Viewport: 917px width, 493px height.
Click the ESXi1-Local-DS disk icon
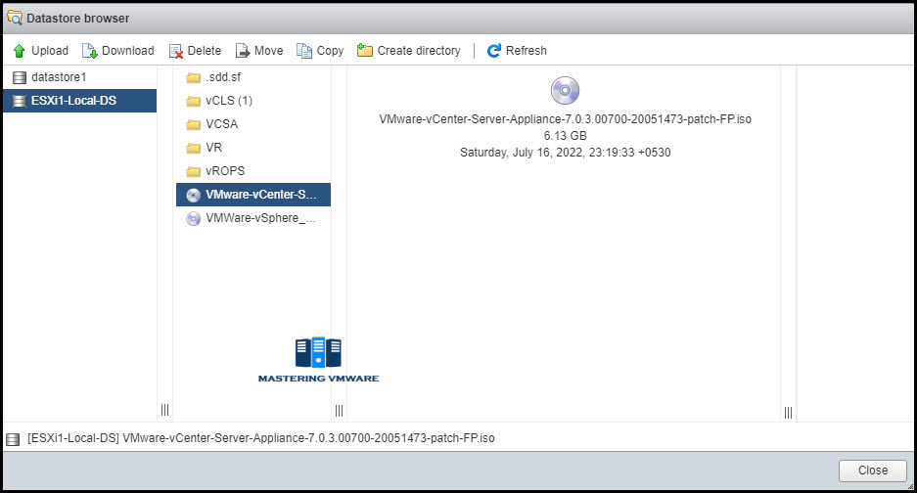pyautogui.click(x=20, y=101)
